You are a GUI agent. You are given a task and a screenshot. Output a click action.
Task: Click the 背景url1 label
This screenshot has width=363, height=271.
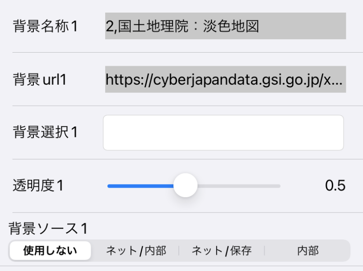(40, 80)
